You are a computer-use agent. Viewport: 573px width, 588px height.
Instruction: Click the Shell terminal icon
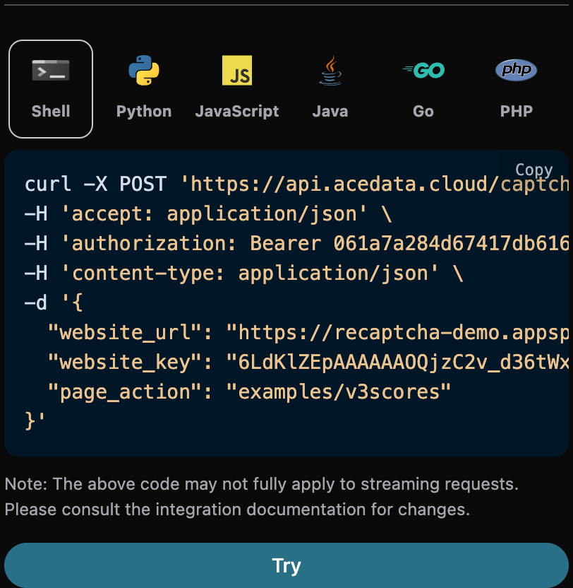pyautogui.click(x=51, y=71)
